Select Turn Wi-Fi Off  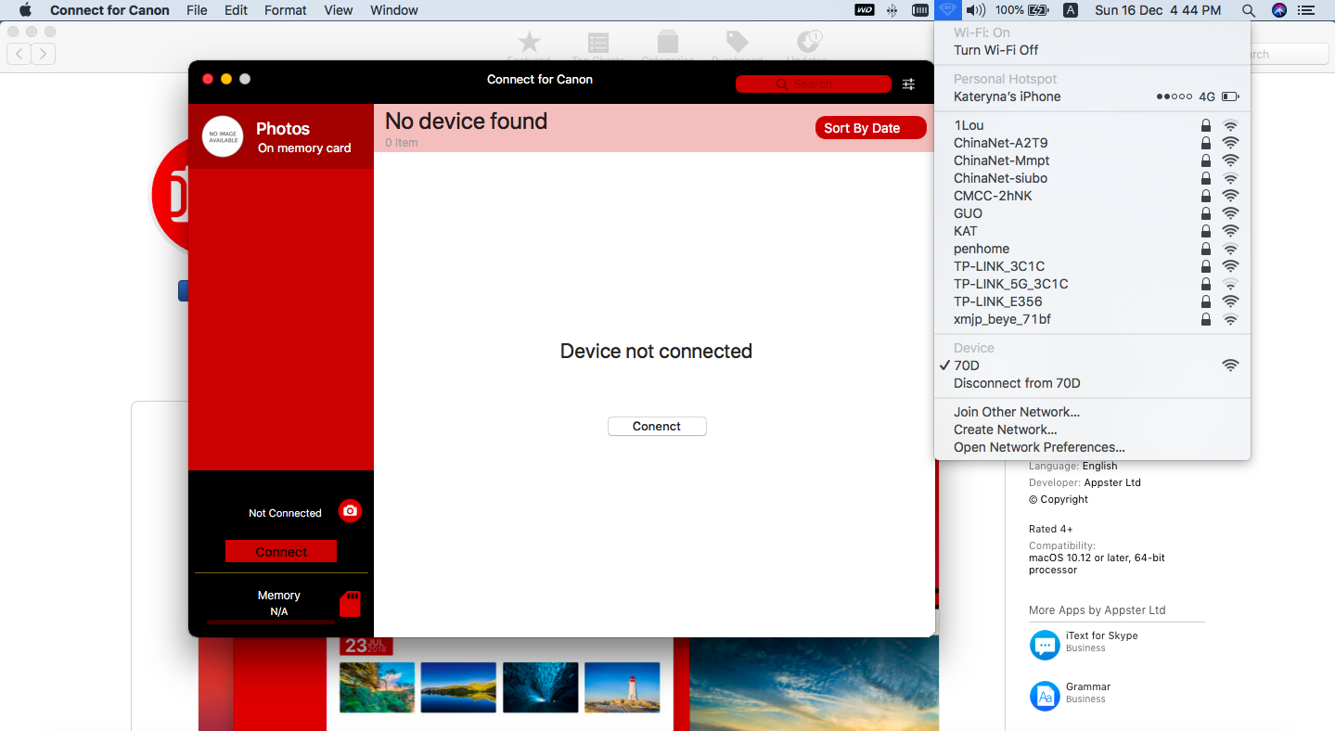tap(1092, 50)
